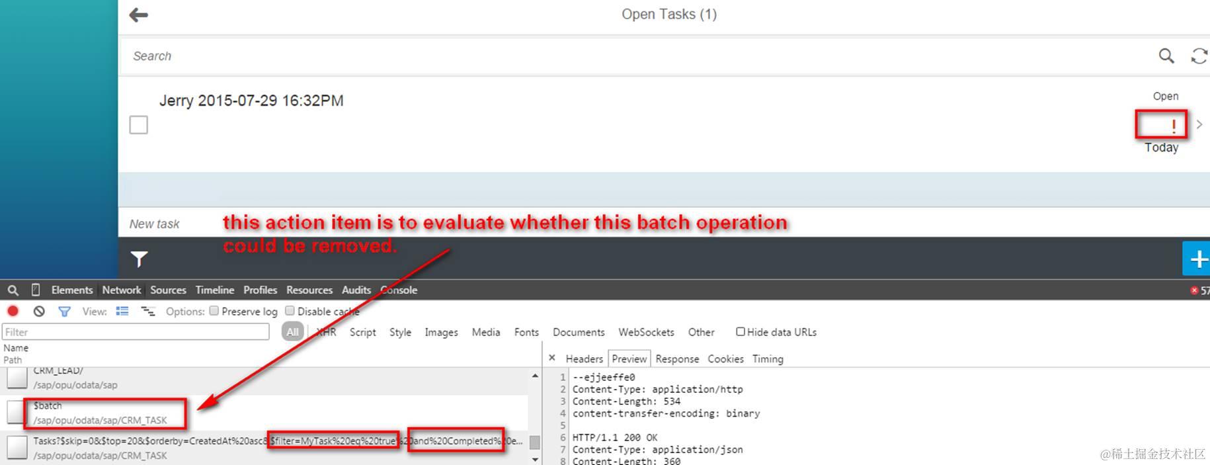
Task: Enable the Disable cache checkbox
Action: pyautogui.click(x=290, y=310)
